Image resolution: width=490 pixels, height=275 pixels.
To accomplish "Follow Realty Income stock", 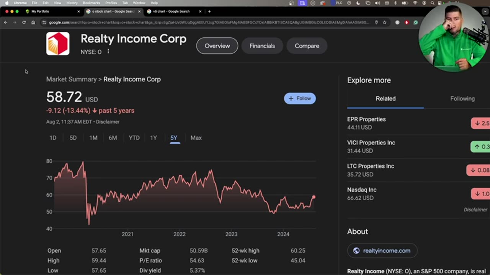I will coord(300,99).
